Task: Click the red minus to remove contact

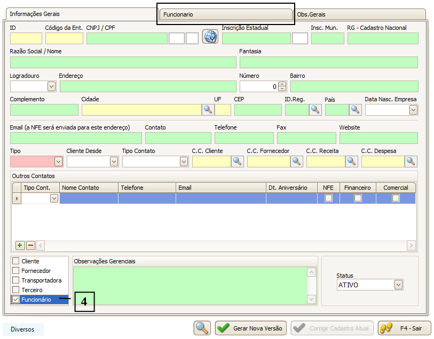Action: click(x=30, y=245)
